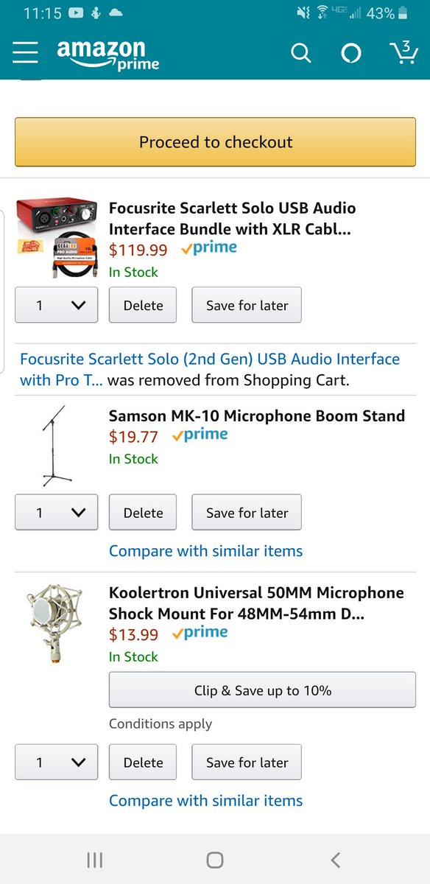Compare Samson boom stand with similar items
Image resolution: width=430 pixels, height=884 pixels.
coord(205,551)
